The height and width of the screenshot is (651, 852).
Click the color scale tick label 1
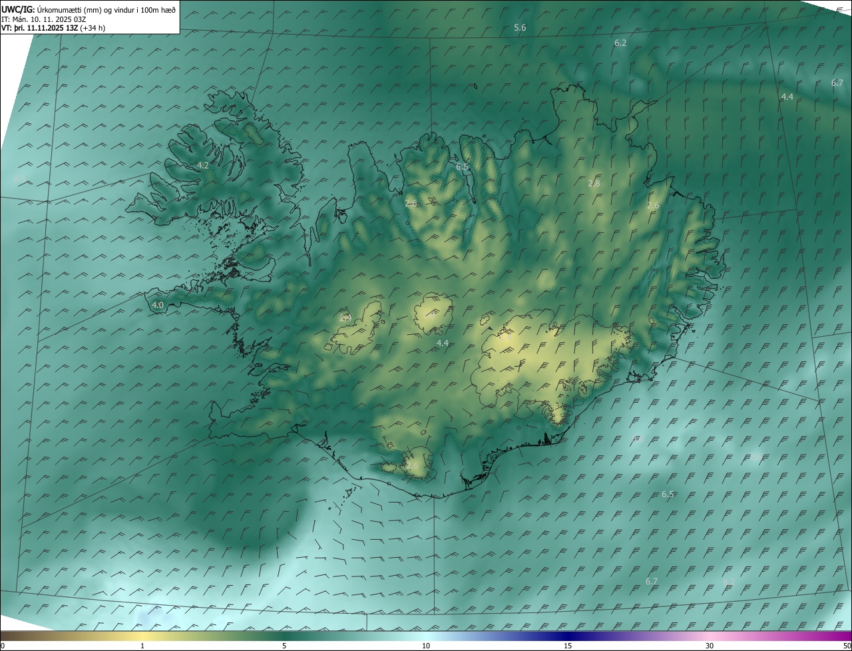click(x=142, y=646)
